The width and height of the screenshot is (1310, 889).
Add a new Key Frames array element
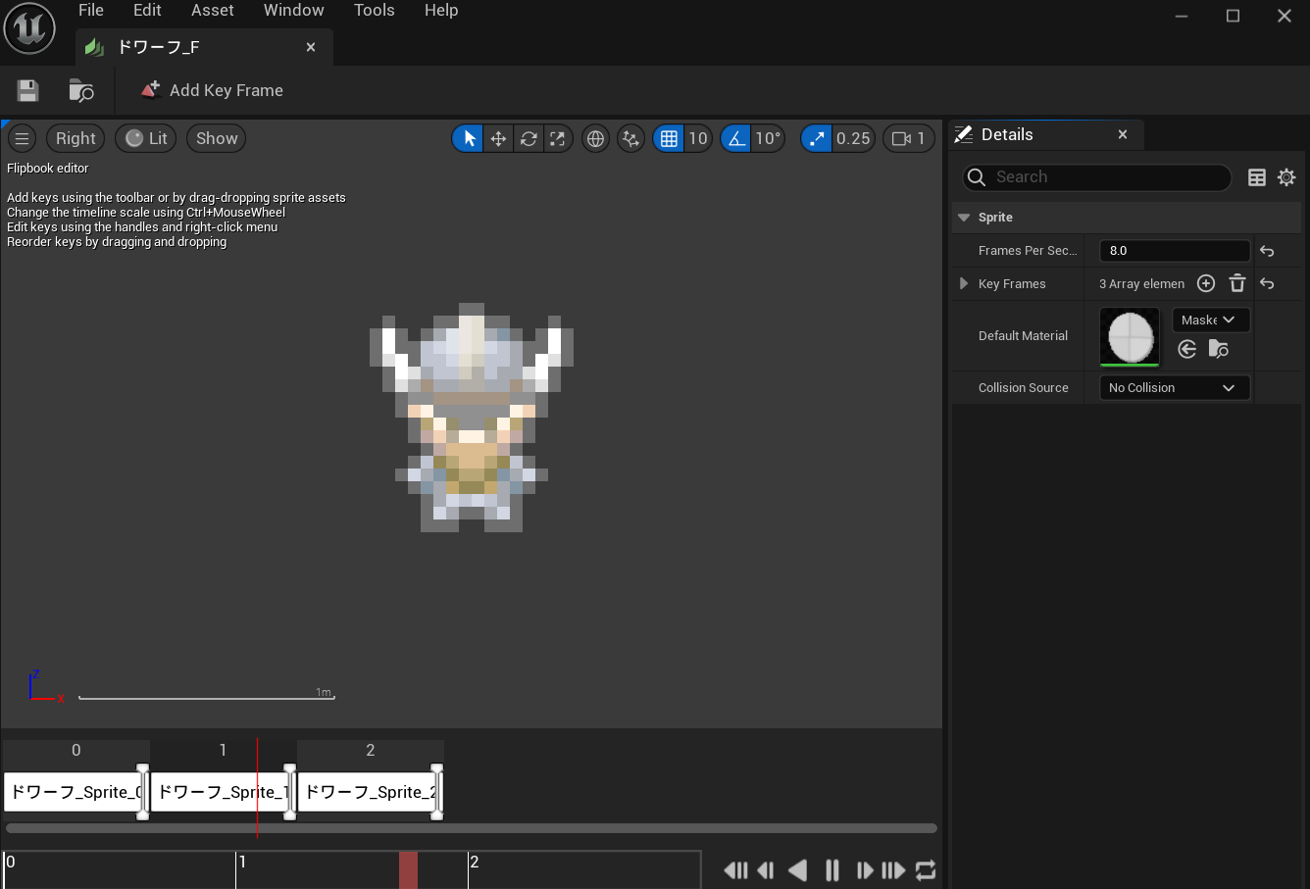pyautogui.click(x=1206, y=283)
